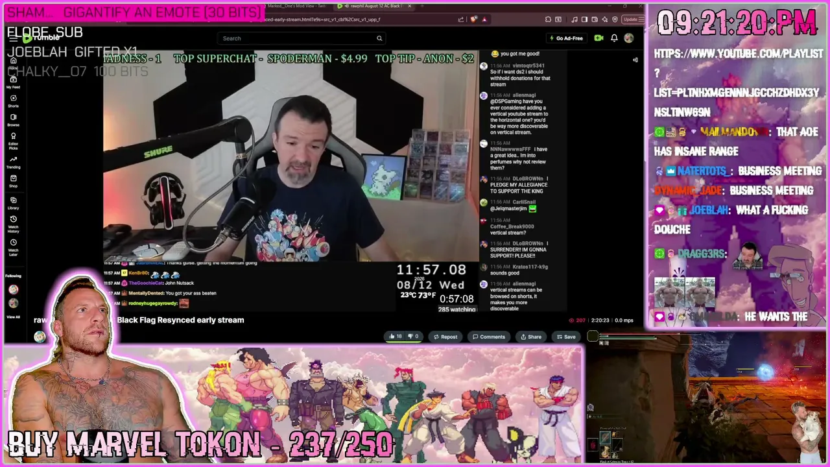This screenshot has height=467, width=830.
Task: Open Watch Later in Rumble sidebar
Action: coord(13,246)
